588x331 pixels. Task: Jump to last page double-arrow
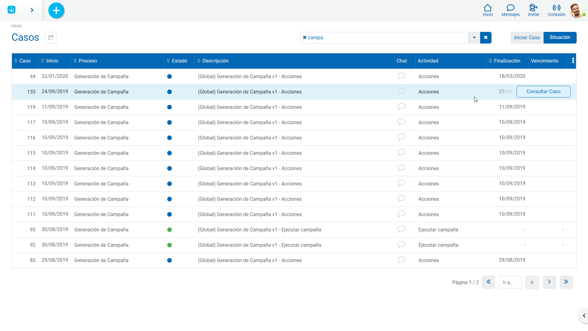[566, 282]
